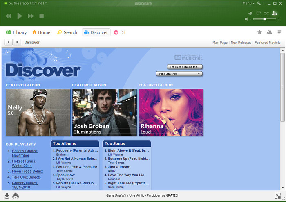Click the "I'm in the mood for..." button
The height and width of the screenshot is (202, 286).
(x=185, y=67)
